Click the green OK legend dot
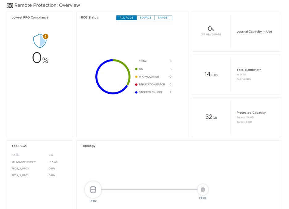289x209 pixels. (x=136, y=69)
